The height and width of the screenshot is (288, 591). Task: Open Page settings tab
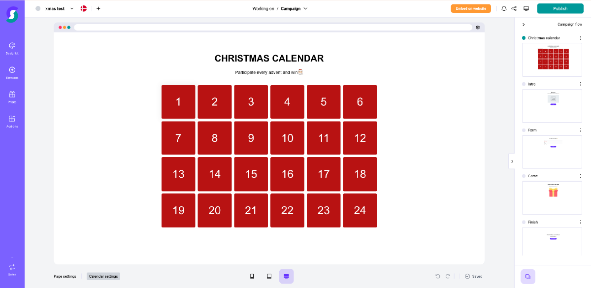tap(65, 276)
